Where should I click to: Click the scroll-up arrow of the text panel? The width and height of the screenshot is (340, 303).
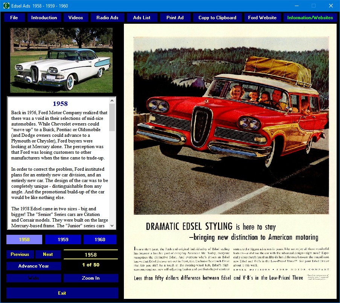tap(112, 101)
